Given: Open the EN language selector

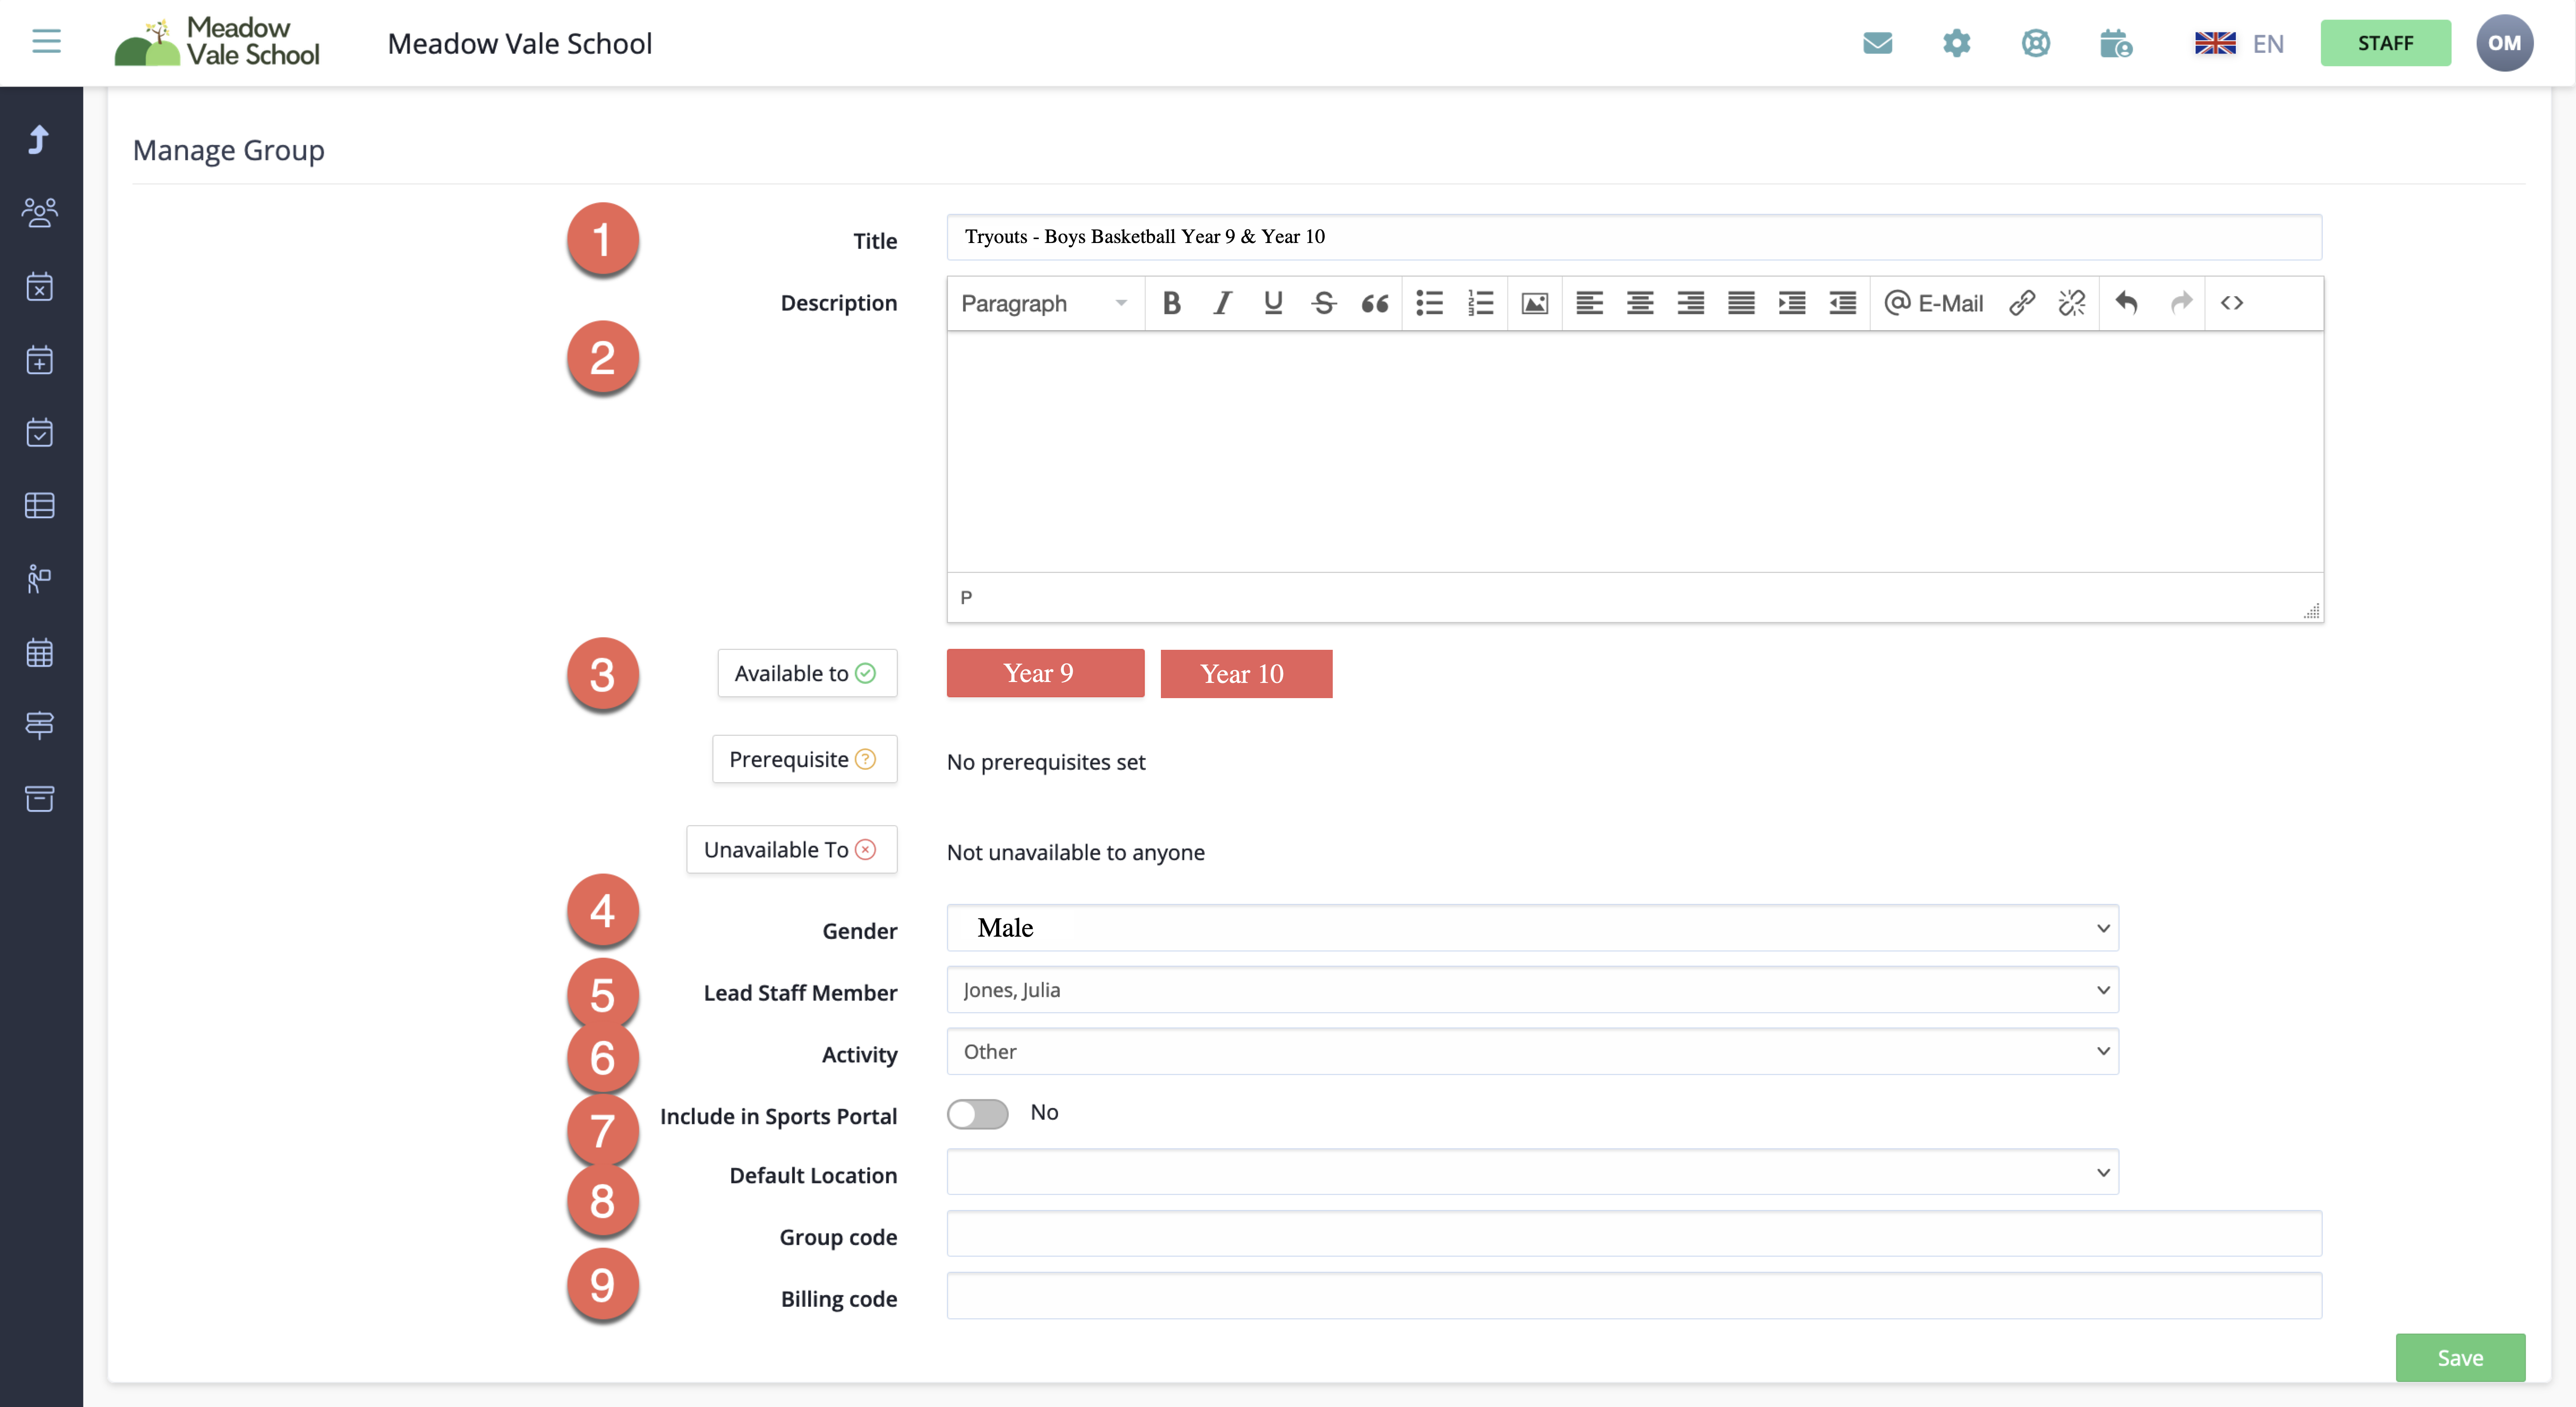Looking at the screenshot, I should 2239,43.
